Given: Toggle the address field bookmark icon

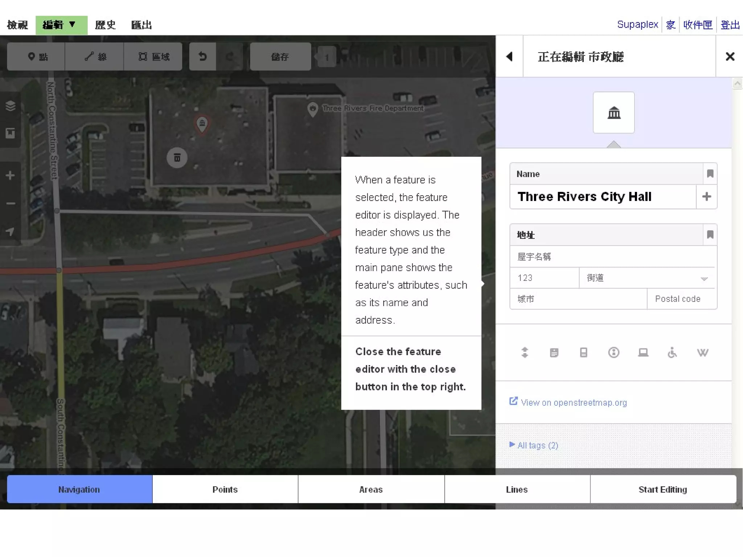Looking at the screenshot, I should click(710, 235).
